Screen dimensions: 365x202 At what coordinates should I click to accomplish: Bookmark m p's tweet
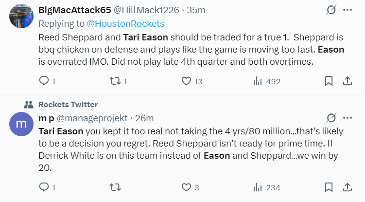coord(329,187)
